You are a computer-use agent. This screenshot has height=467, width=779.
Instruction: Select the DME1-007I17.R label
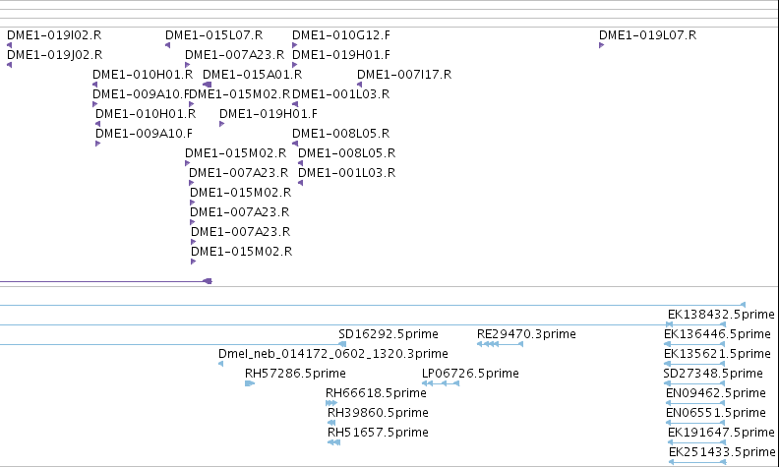click(x=404, y=75)
